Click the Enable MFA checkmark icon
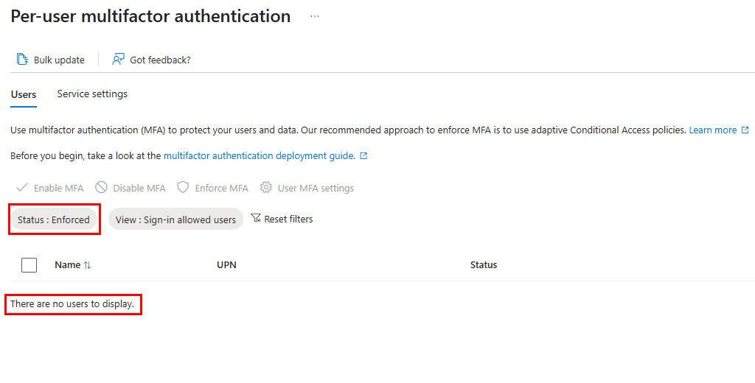 [x=22, y=188]
